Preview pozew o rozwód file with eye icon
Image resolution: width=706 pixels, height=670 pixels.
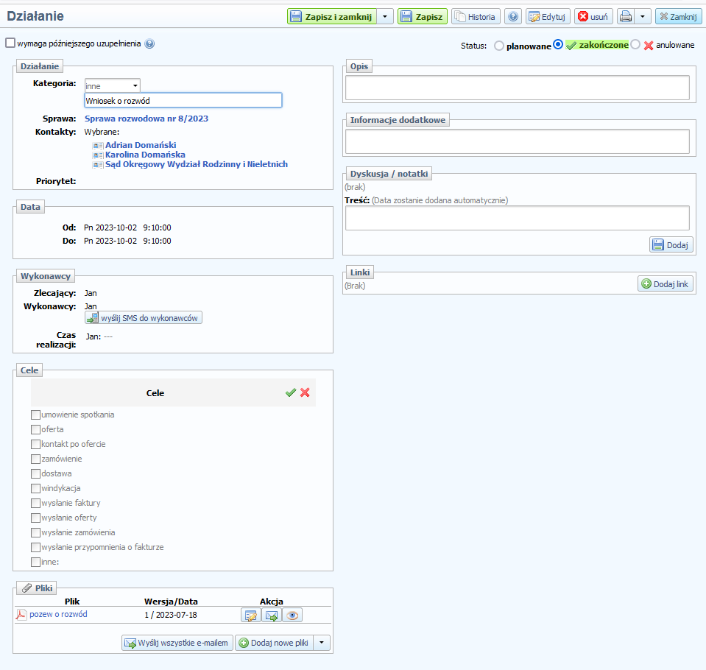[x=292, y=616]
